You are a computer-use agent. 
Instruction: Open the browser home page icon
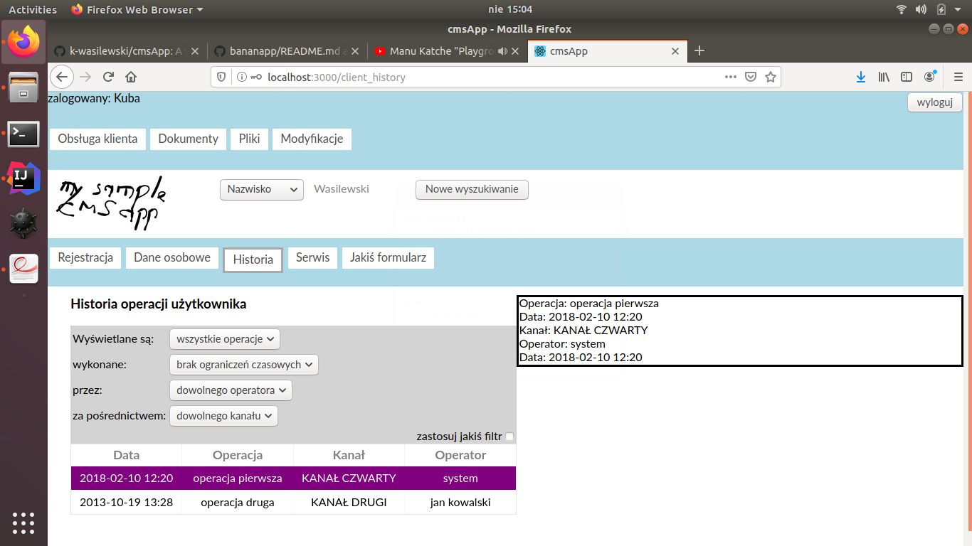tap(131, 77)
